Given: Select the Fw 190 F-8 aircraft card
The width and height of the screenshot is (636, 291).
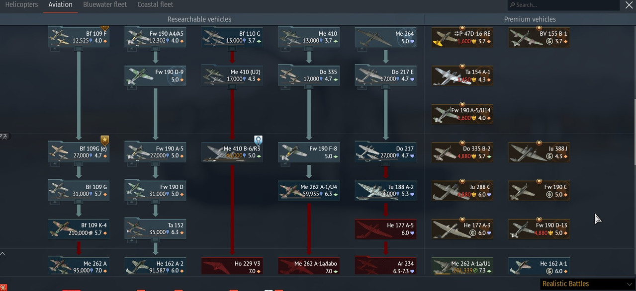Looking at the screenshot, I should pos(308,152).
